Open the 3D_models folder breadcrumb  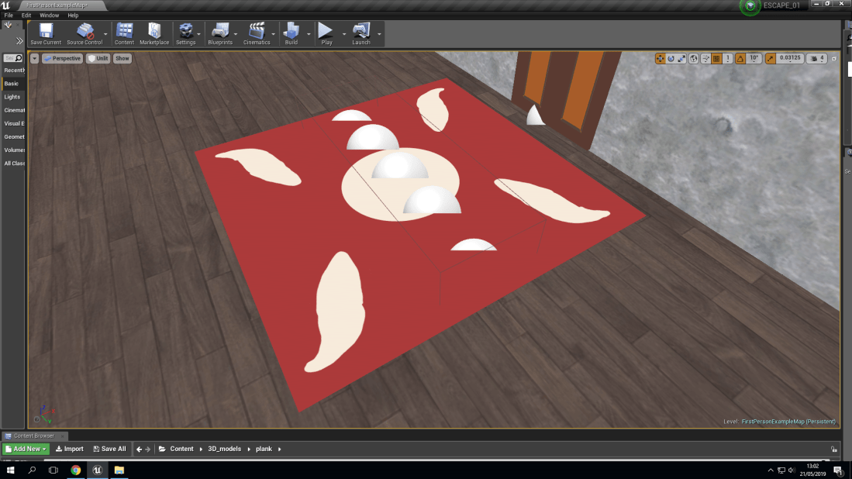point(224,448)
